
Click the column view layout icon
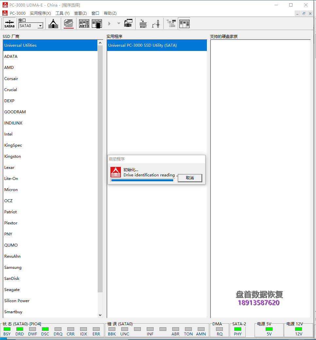pyautogui.click(x=184, y=24)
